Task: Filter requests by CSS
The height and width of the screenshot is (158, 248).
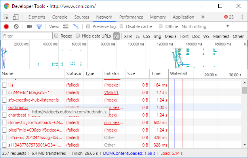Action: [x=147, y=36]
